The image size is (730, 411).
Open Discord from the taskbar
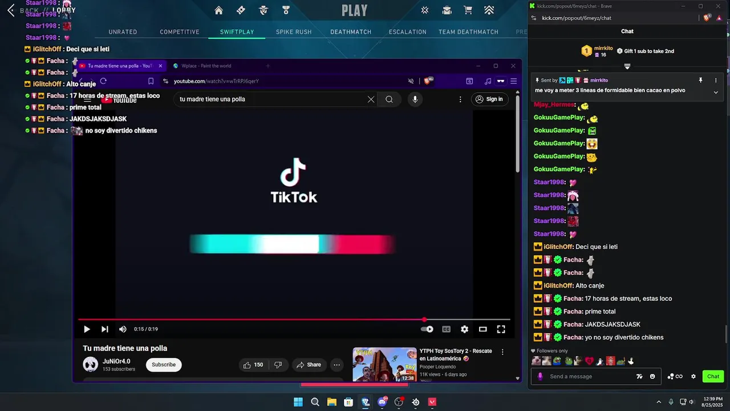382,402
